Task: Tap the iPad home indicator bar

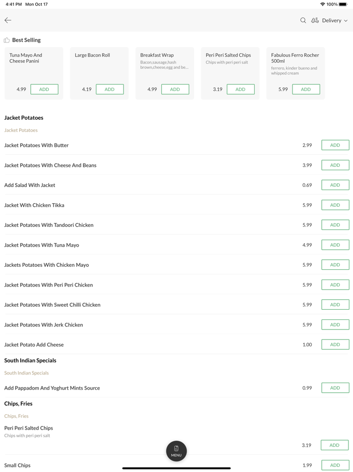Action: click(x=177, y=468)
